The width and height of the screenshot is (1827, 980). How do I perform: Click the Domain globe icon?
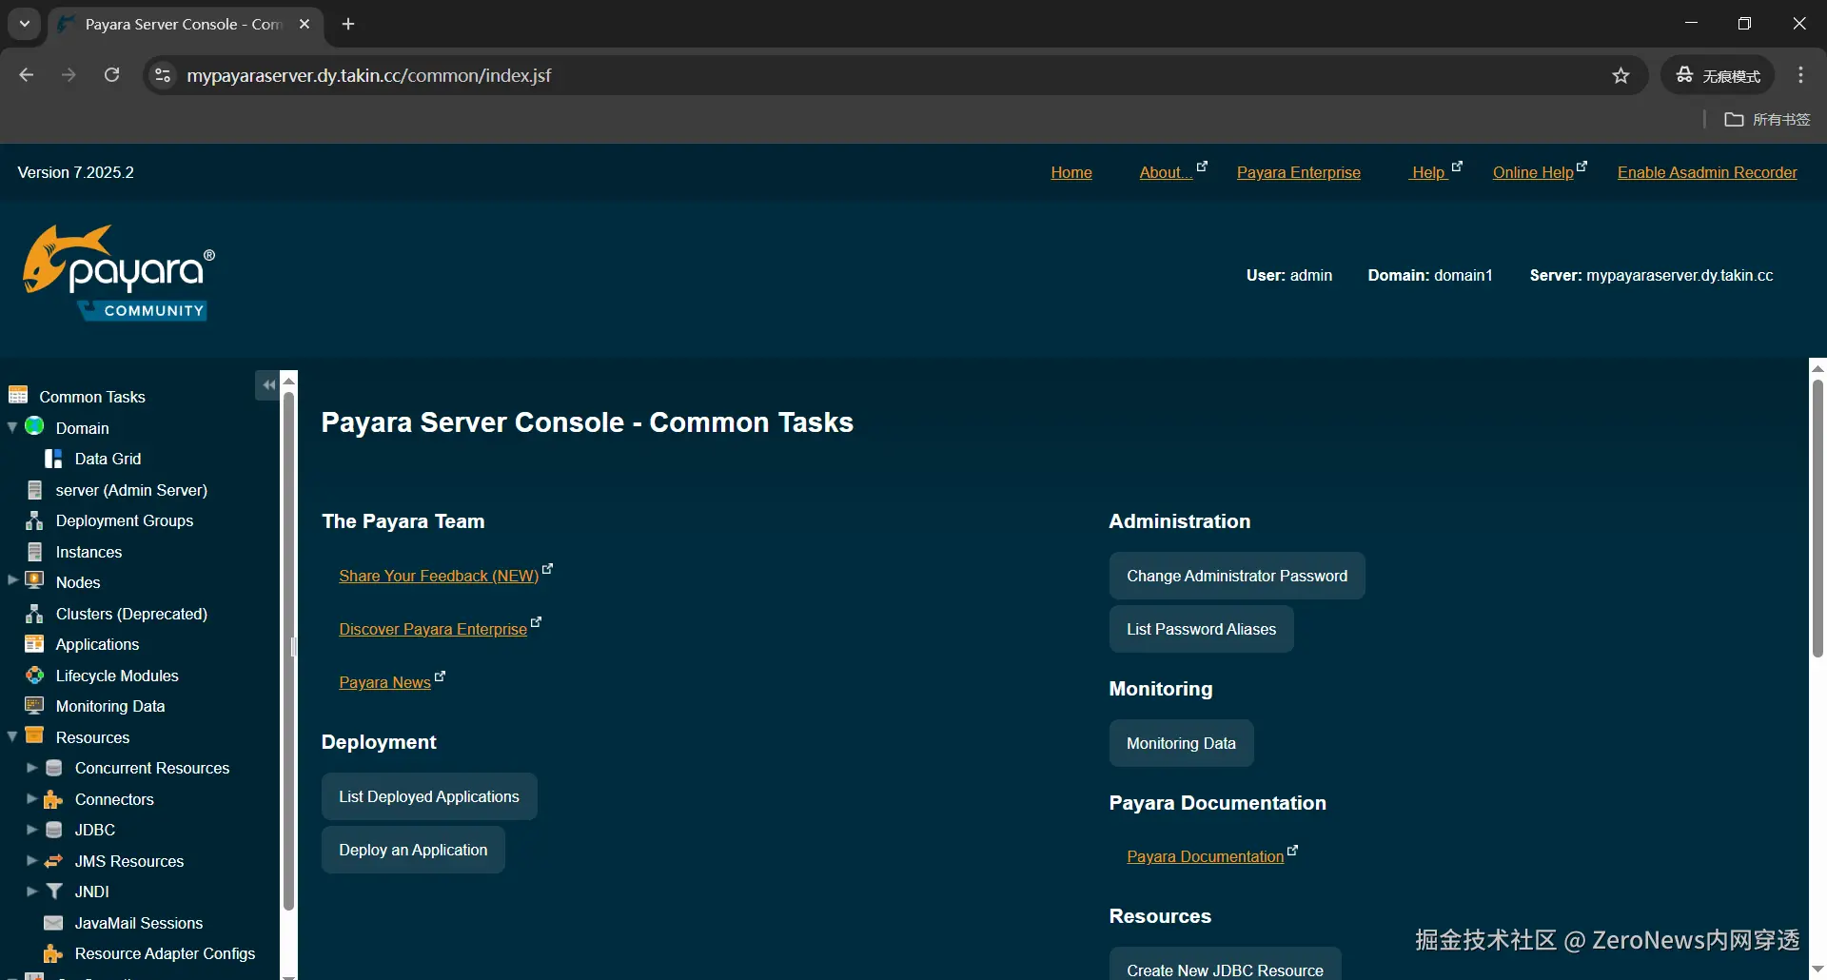(x=35, y=426)
